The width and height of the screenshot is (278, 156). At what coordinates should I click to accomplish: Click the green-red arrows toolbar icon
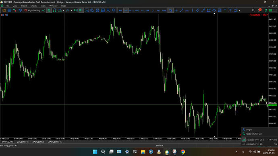[x=15, y=10]
